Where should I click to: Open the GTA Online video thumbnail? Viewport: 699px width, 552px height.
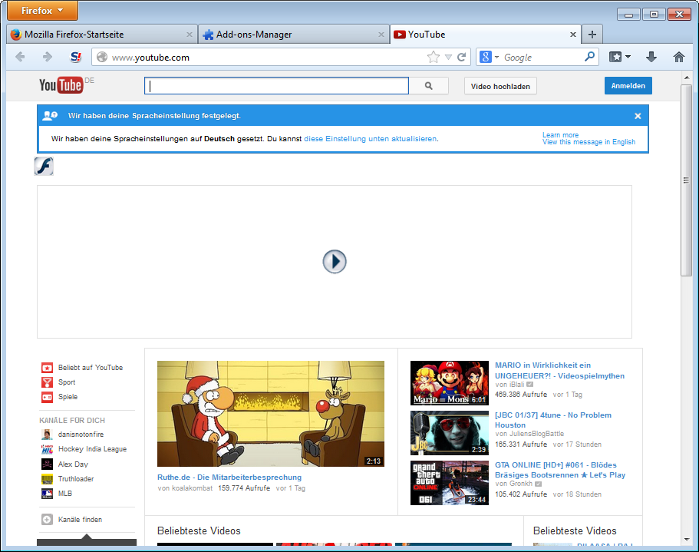[450, 483]
